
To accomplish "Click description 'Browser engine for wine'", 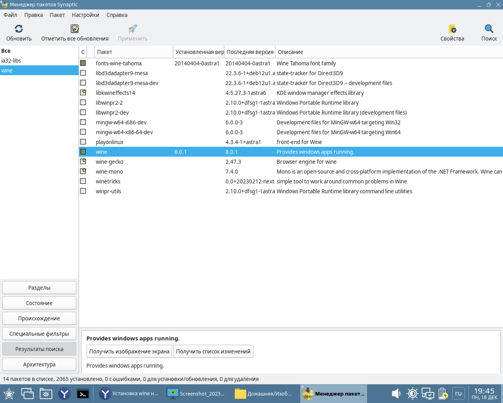I will pos(306,162).
